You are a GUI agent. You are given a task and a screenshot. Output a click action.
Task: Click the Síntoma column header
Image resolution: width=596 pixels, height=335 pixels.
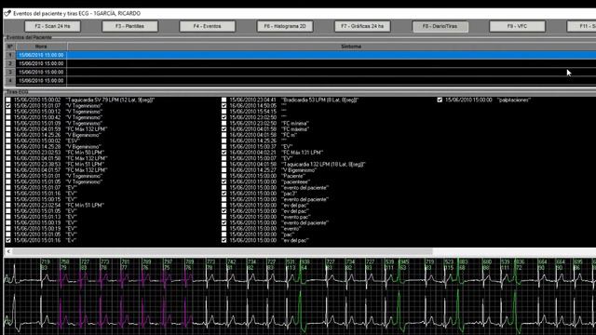[x=351, y=47]
